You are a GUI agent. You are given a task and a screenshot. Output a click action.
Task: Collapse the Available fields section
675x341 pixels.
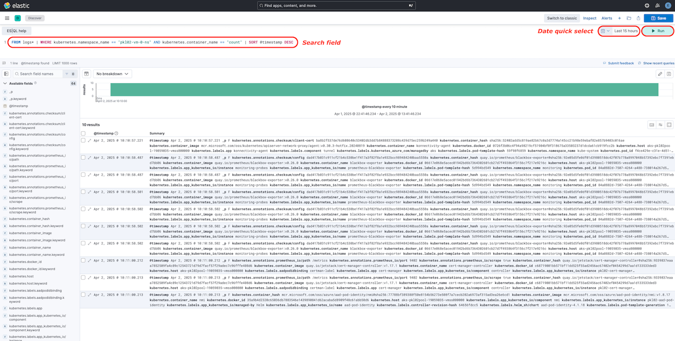pos(4,83)
